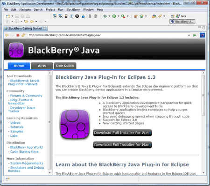Image resolution: width=210 pixels, height=186 pixels.
Task: Click the yellow Back navigation toolbar arrow
Action: tap(32, 22)
